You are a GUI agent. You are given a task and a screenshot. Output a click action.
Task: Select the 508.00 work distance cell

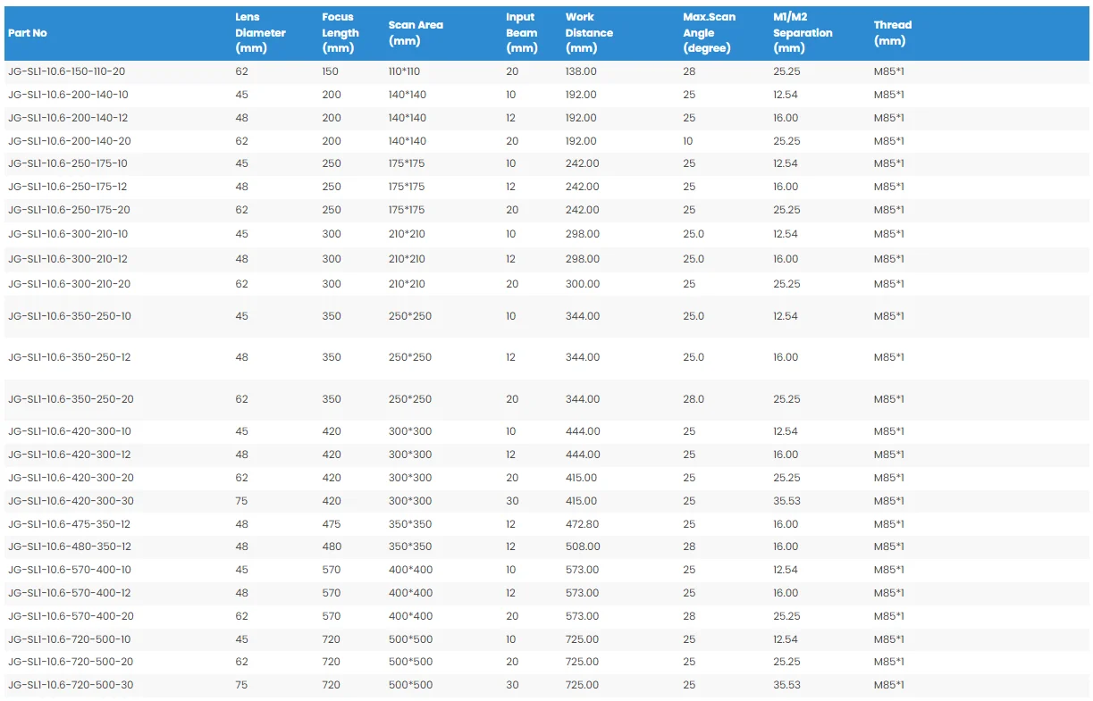tap(583, 547)
